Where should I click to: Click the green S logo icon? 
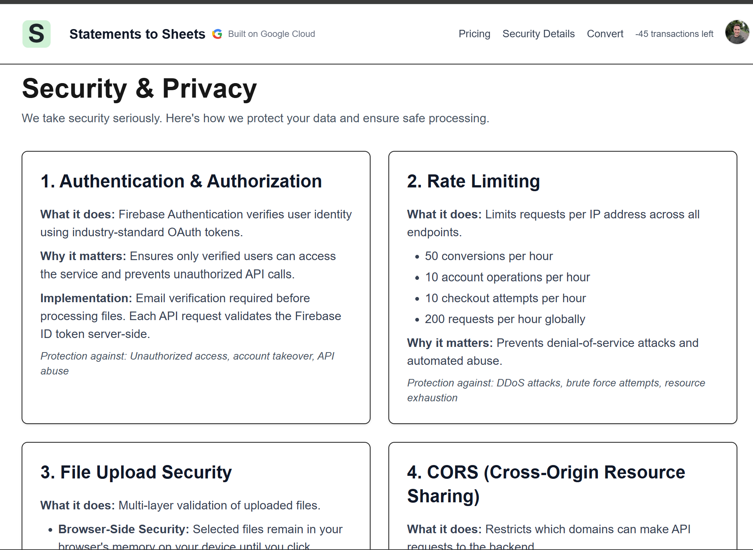(37, 34)
